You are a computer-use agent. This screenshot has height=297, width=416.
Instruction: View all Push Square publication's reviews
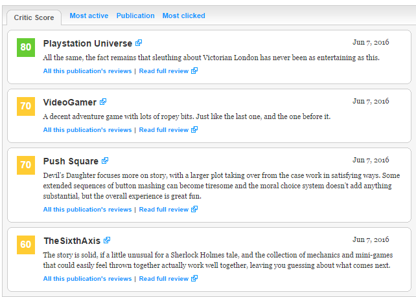click(x=87, y=209)
